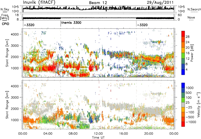Click the '60' Nave axis tick

(180, 15)
